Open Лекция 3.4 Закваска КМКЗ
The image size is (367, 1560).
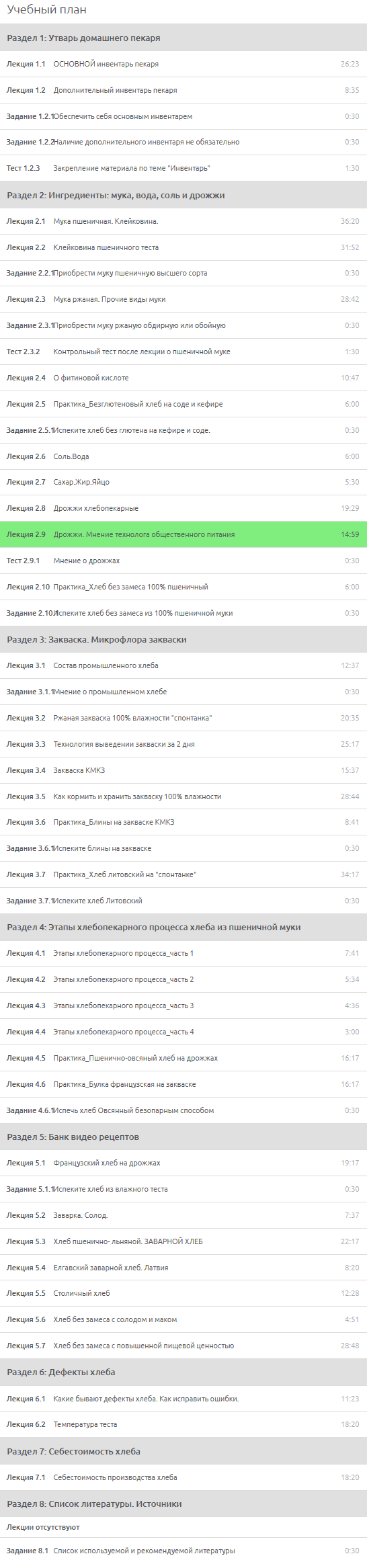click(x=184, y=770)
